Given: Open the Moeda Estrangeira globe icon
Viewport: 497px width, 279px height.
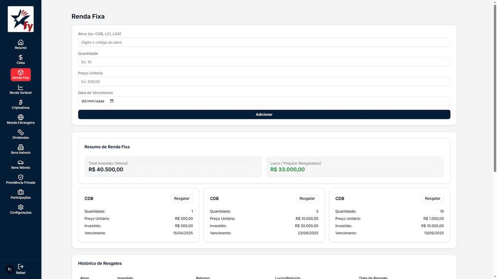Looking at the screenshot, I should (x=21, y=117).
